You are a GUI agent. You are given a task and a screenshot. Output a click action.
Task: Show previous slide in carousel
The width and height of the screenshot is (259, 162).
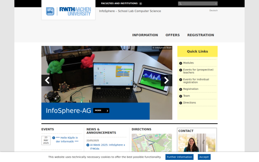point(47,80)
